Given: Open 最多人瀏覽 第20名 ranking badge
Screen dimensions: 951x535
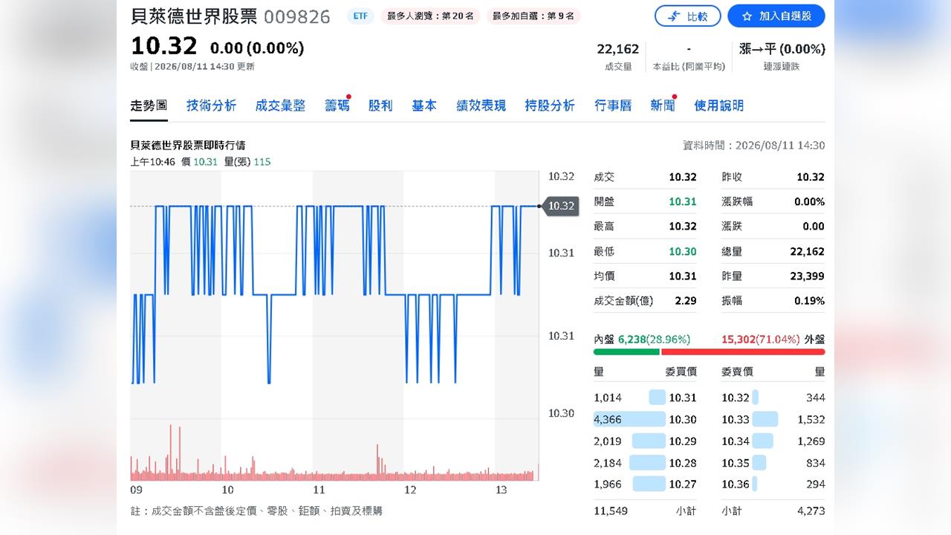Looking at the screenshot, I should tap(430, 16).
